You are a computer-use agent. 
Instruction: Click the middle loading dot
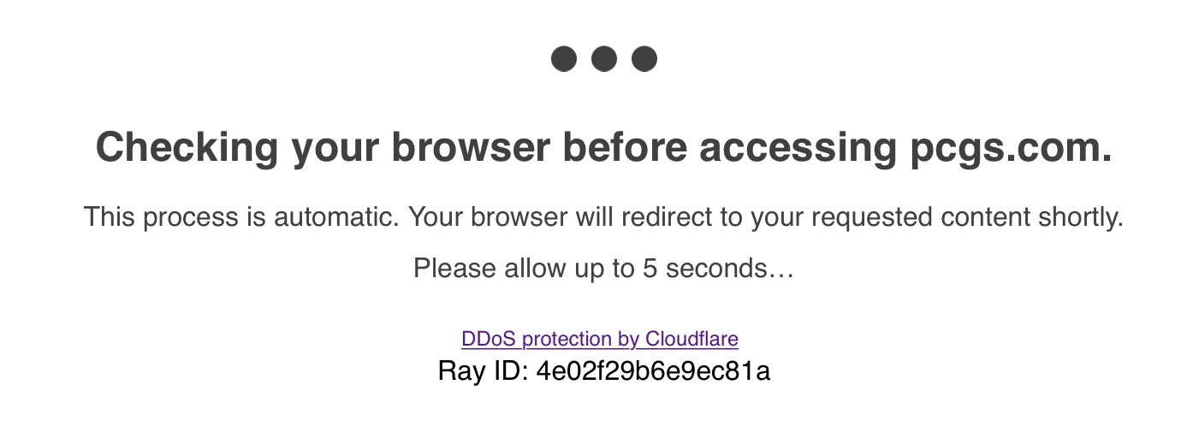click(604, 59)
